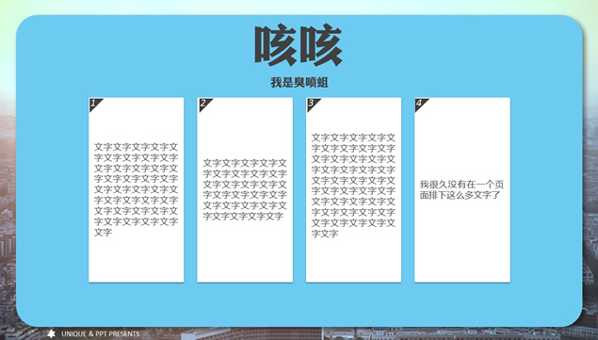This screenshot has width=598, height=340.
Task: Select blank white area below text in card 2
Action: point(245,251)
